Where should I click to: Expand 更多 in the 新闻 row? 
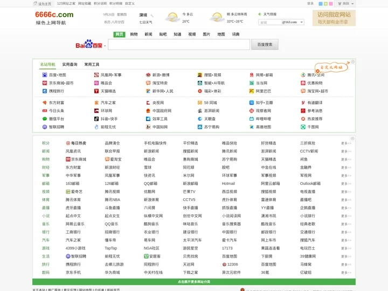coord(346,151)
